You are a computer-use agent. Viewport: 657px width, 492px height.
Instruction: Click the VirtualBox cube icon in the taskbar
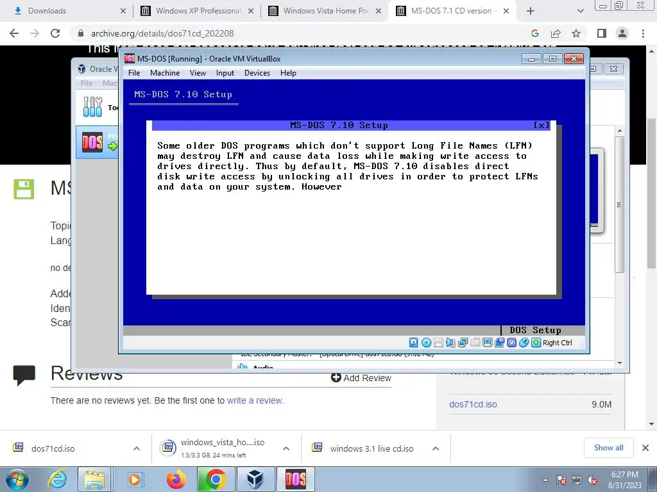coord(255,479)
